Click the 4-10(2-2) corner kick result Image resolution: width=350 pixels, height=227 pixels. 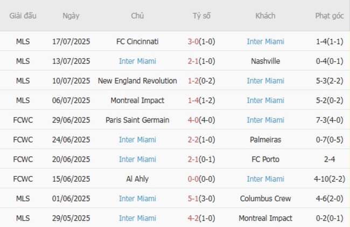[329, 179]
